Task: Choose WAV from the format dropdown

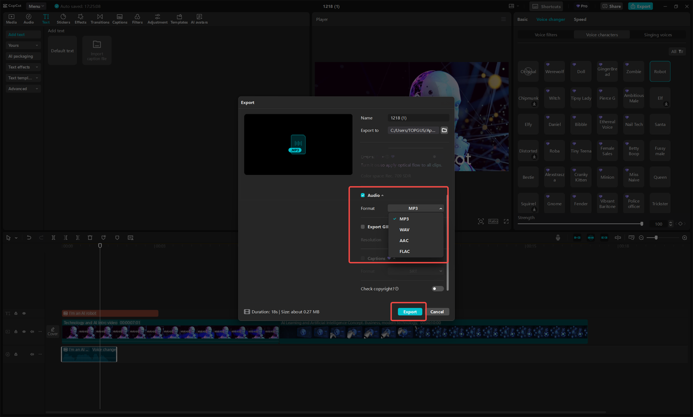Action: (x=404, y=230)
